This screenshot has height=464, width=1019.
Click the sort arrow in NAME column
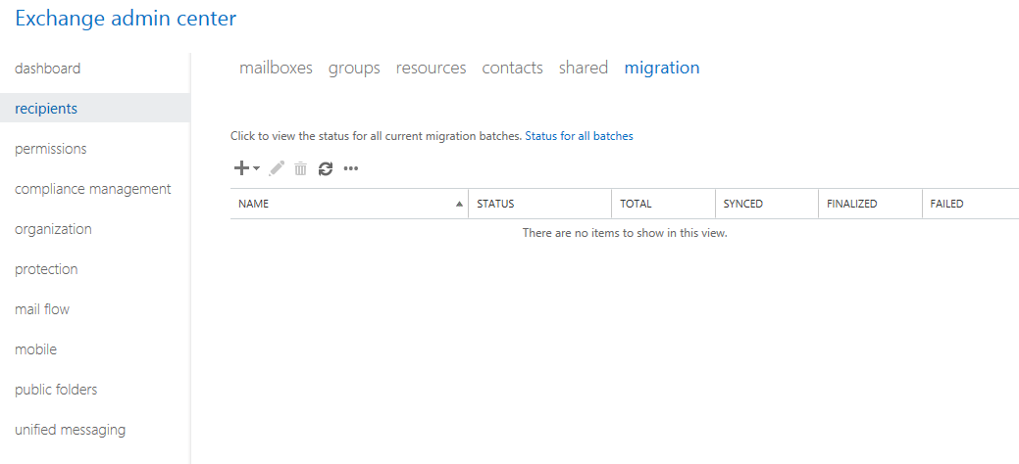[459, 204]
